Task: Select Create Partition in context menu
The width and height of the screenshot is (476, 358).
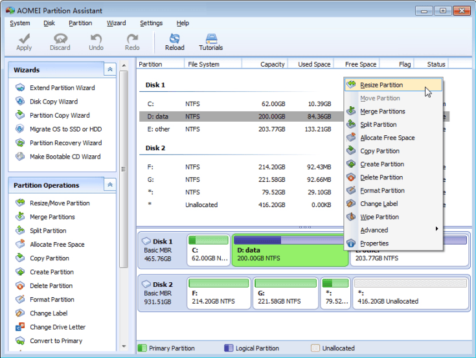Action: click(x=393, y=164)
